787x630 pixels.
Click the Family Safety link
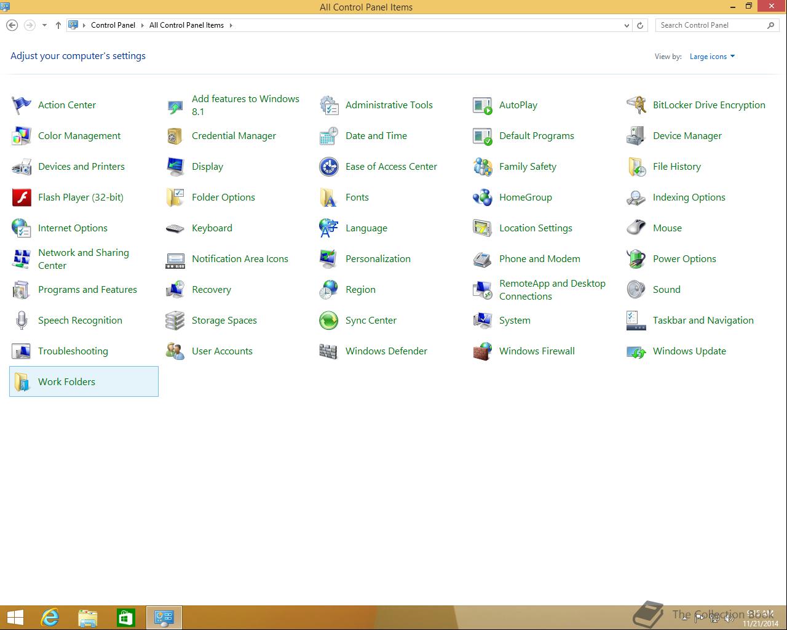tap(528, 167)
